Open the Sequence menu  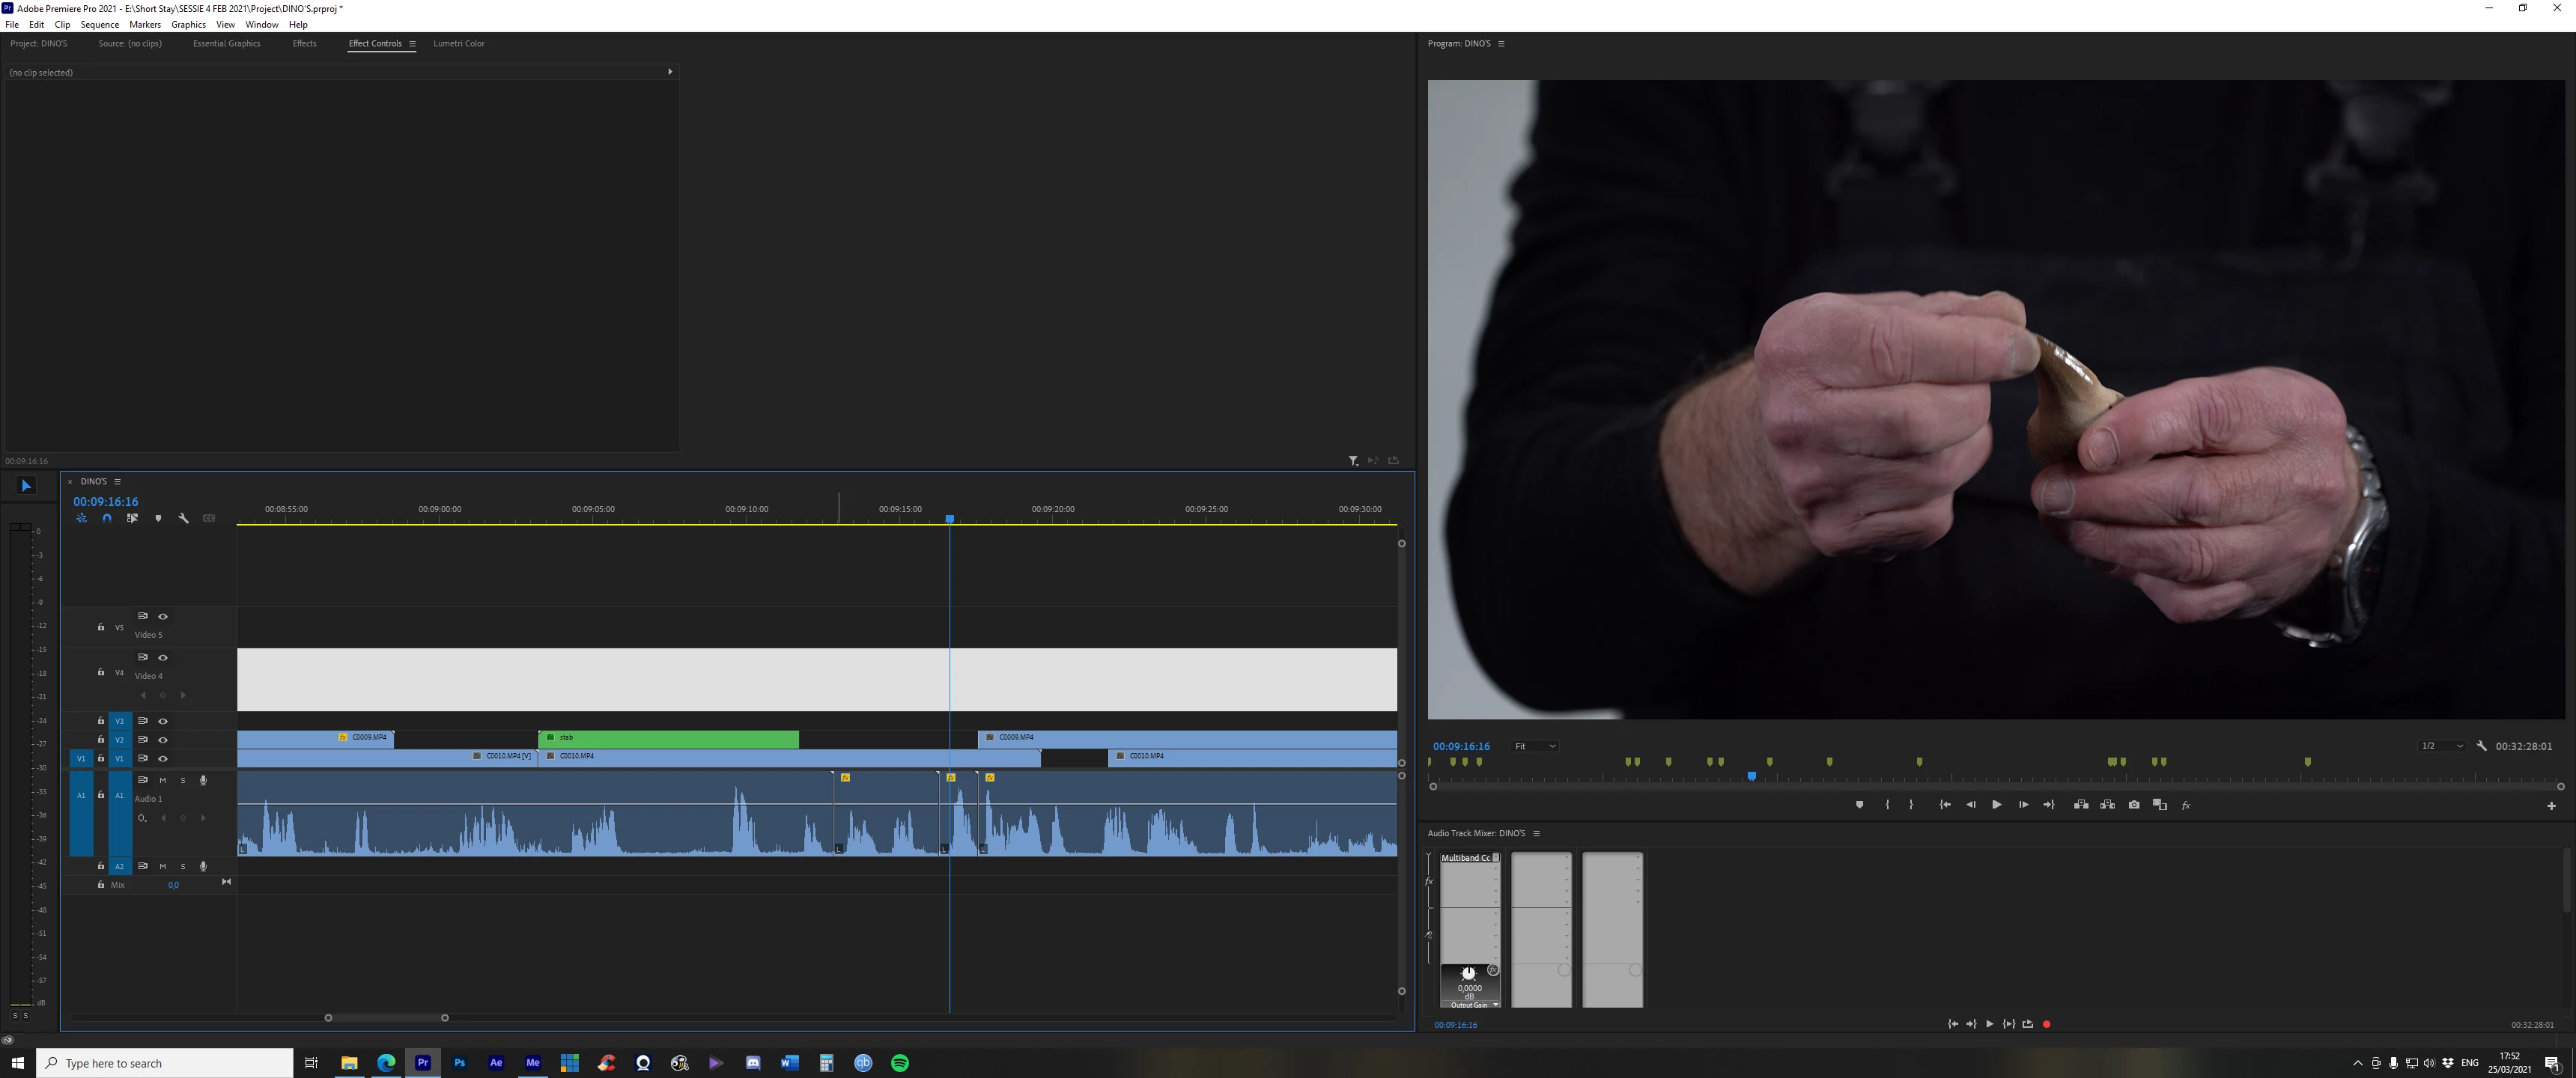(99, 24)
